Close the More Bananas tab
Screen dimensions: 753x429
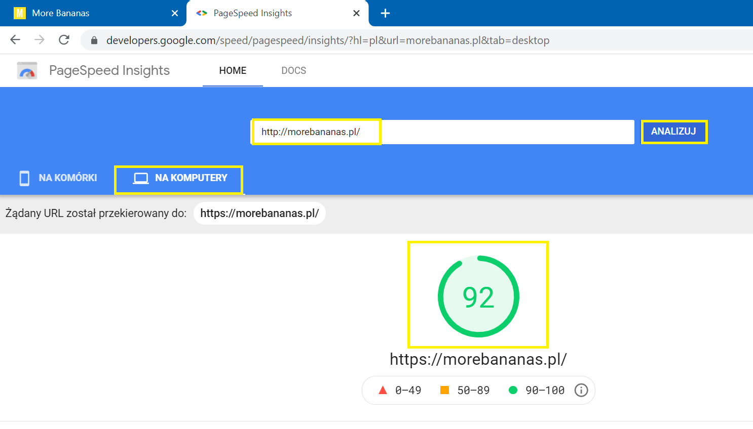[175, 13]
